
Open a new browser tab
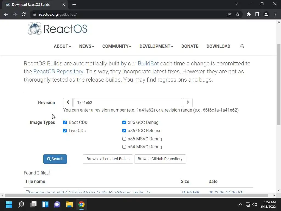coord(74,5)
